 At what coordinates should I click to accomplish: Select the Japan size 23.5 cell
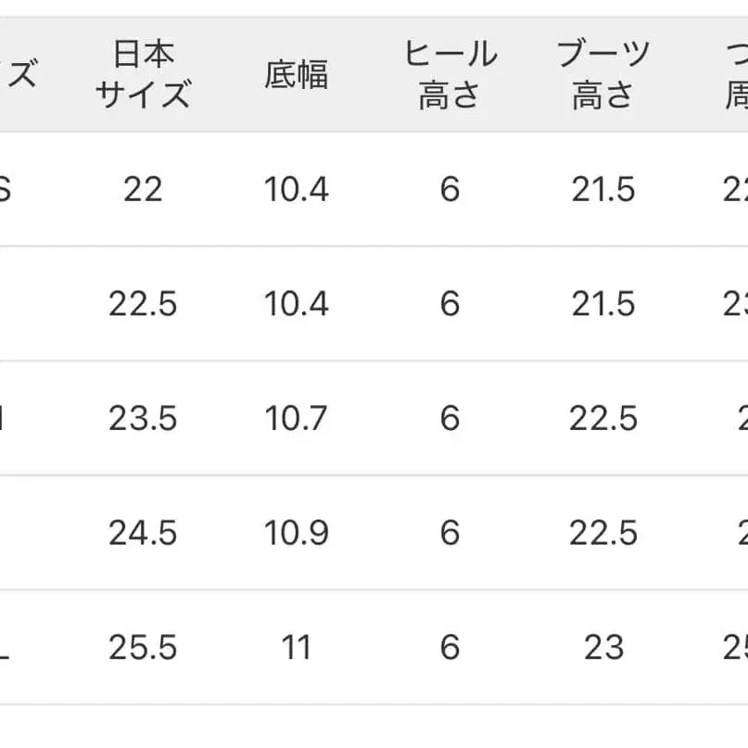143,419
